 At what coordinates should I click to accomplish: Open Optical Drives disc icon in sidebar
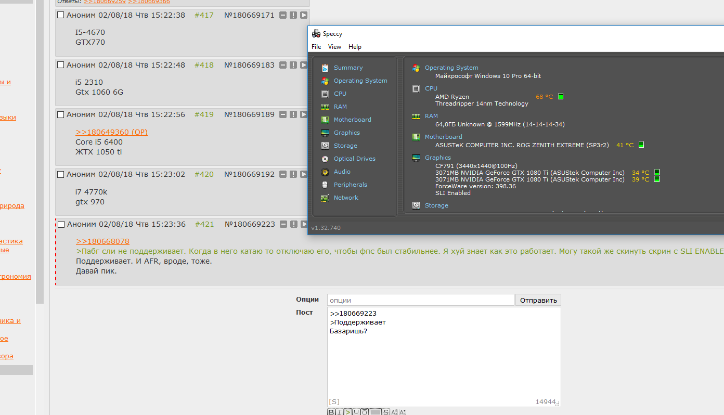tap(325, 159)
